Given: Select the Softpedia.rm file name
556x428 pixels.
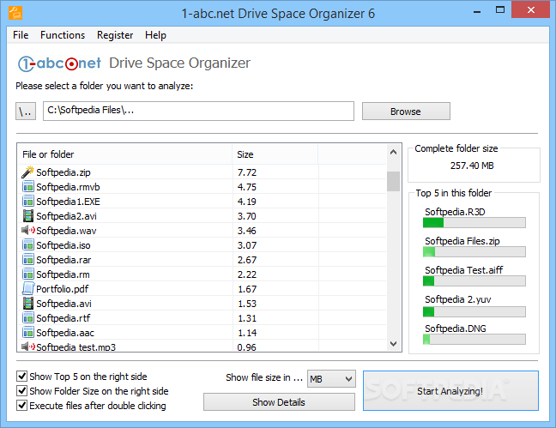Looking at the screenshot, I should 63,274.
